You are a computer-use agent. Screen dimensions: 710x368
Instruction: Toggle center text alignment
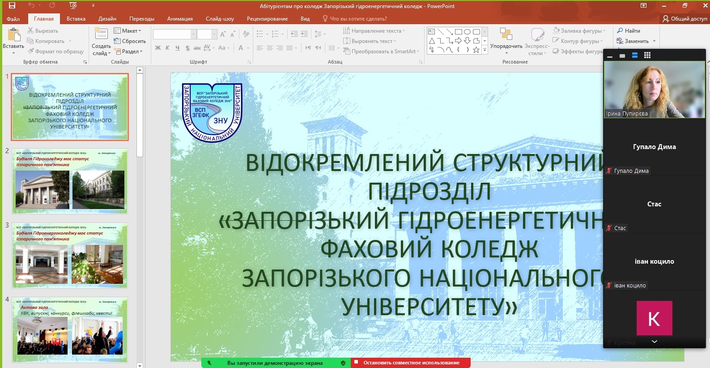(x=270, y=48)
